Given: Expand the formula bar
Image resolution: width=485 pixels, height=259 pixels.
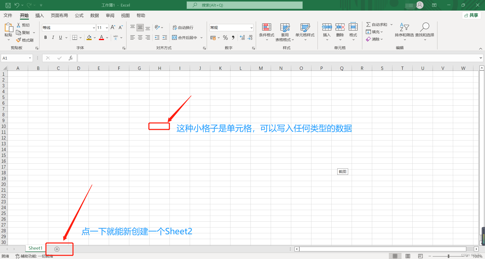Looking at the screenshot, I should pyautogui.click(x=481, y=58).
